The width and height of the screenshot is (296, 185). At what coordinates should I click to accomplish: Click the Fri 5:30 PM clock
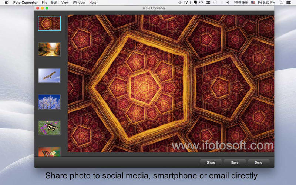coord(267,3)
